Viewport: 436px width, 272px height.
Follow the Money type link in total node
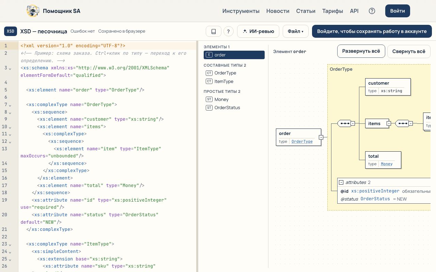[387, 164]
